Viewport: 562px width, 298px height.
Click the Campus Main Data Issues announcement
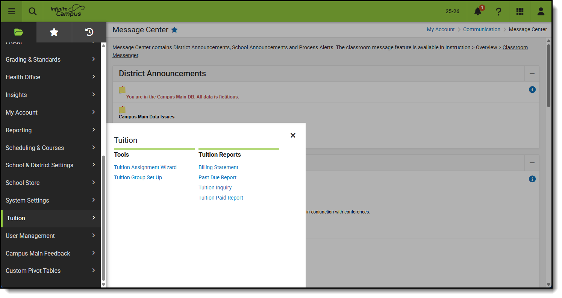(x=147, y=117)
